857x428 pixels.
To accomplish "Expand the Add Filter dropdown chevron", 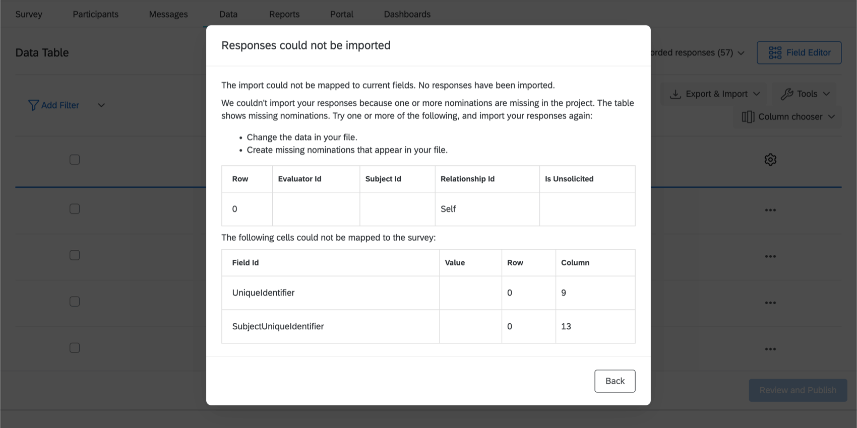I will (101, 105).
